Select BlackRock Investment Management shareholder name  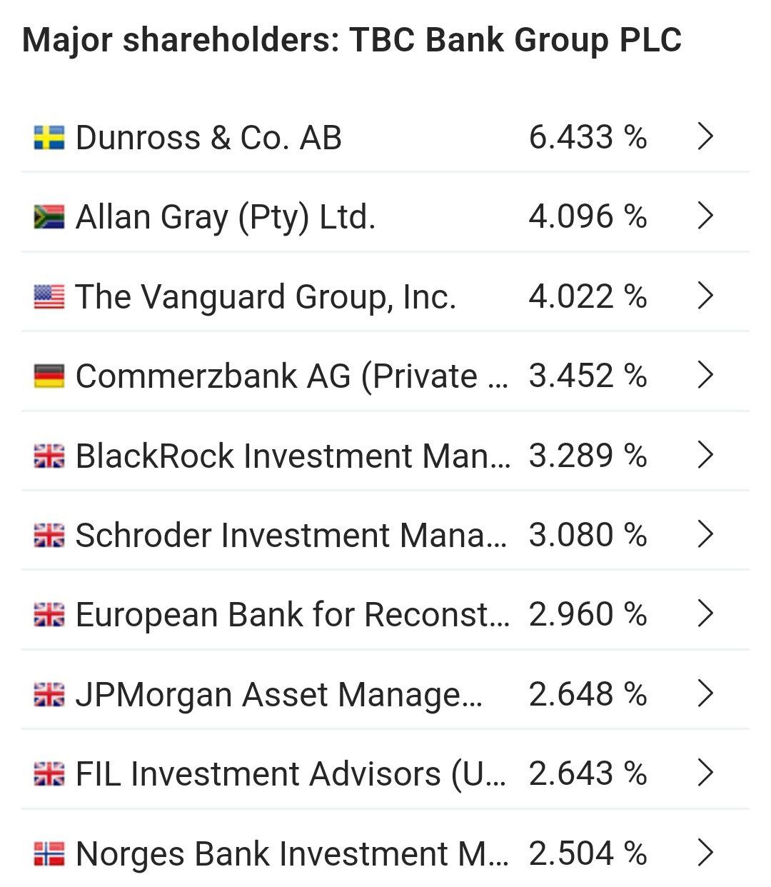coord(293,456)
